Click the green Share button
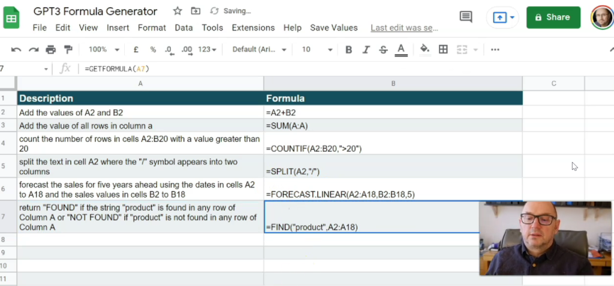 point(553,17)
